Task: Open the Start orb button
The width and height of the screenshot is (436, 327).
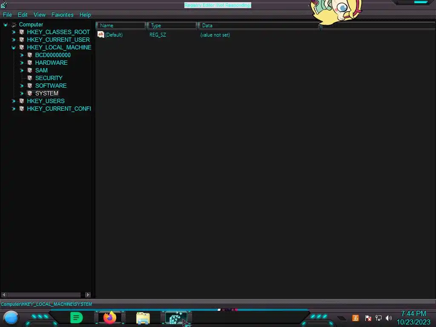Action: [11, 318]
